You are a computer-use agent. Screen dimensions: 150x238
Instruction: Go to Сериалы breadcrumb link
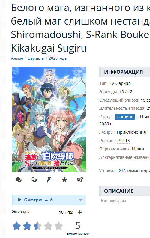coord(36,58)
